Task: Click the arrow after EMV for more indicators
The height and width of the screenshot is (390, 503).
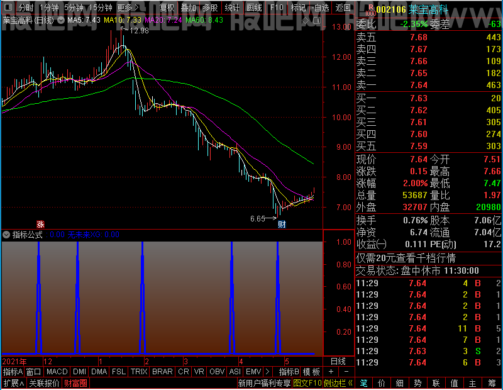Action: click(x=268, y=372)
